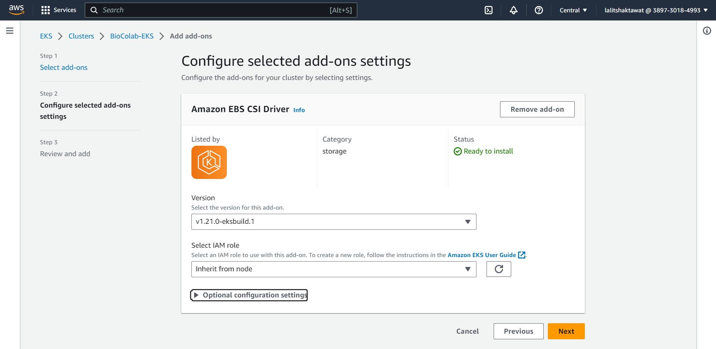Image resolution: width=716 pixels, height=349 pixels.
Task: Click the Previous button
Action: (x=518, y=331)
